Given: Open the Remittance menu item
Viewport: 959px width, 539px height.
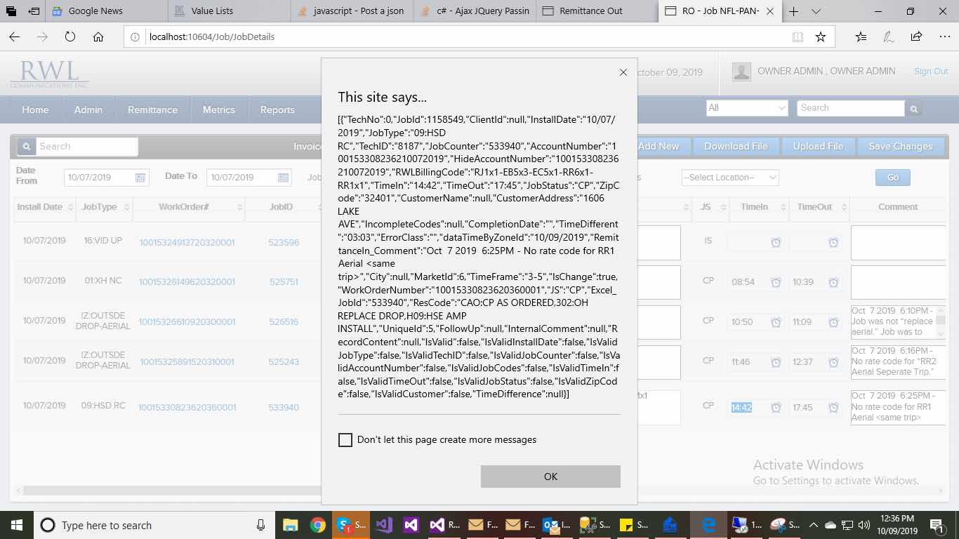Looking at the screenshot, I should pos(152,109).
